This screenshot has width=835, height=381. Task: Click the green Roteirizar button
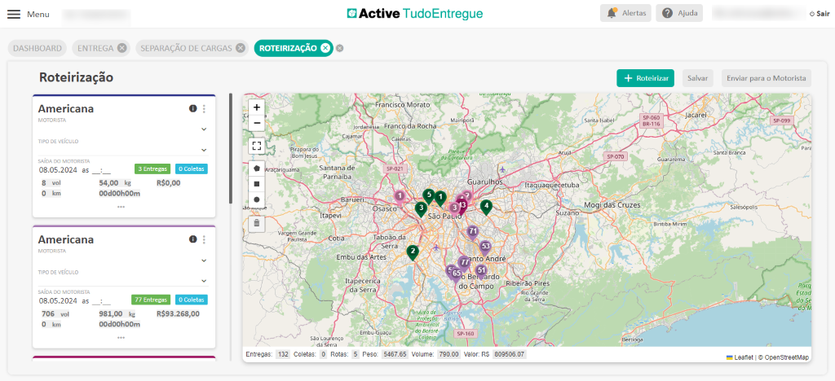tap(645, 78)
